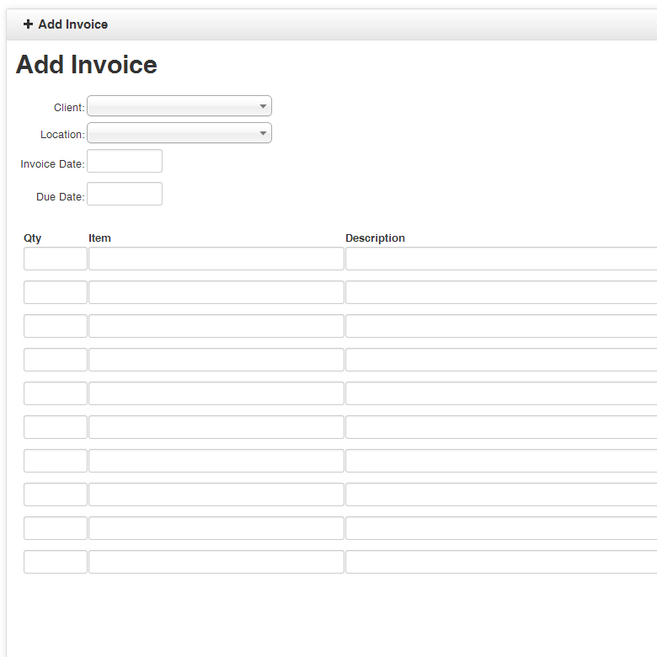Open the Client dropdown

click(179, 106)
